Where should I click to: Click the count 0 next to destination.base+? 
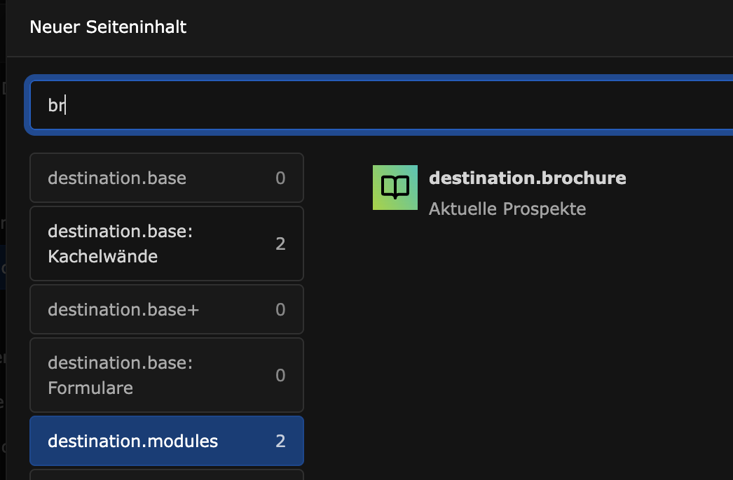coord(280,309)
